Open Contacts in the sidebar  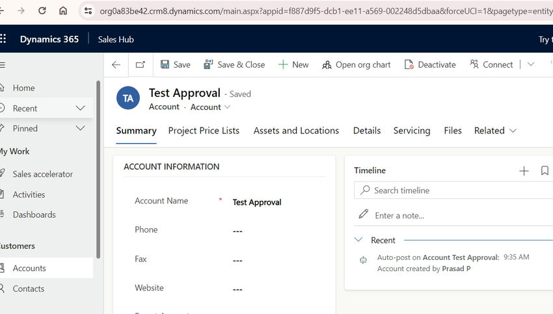pos(29,289)
